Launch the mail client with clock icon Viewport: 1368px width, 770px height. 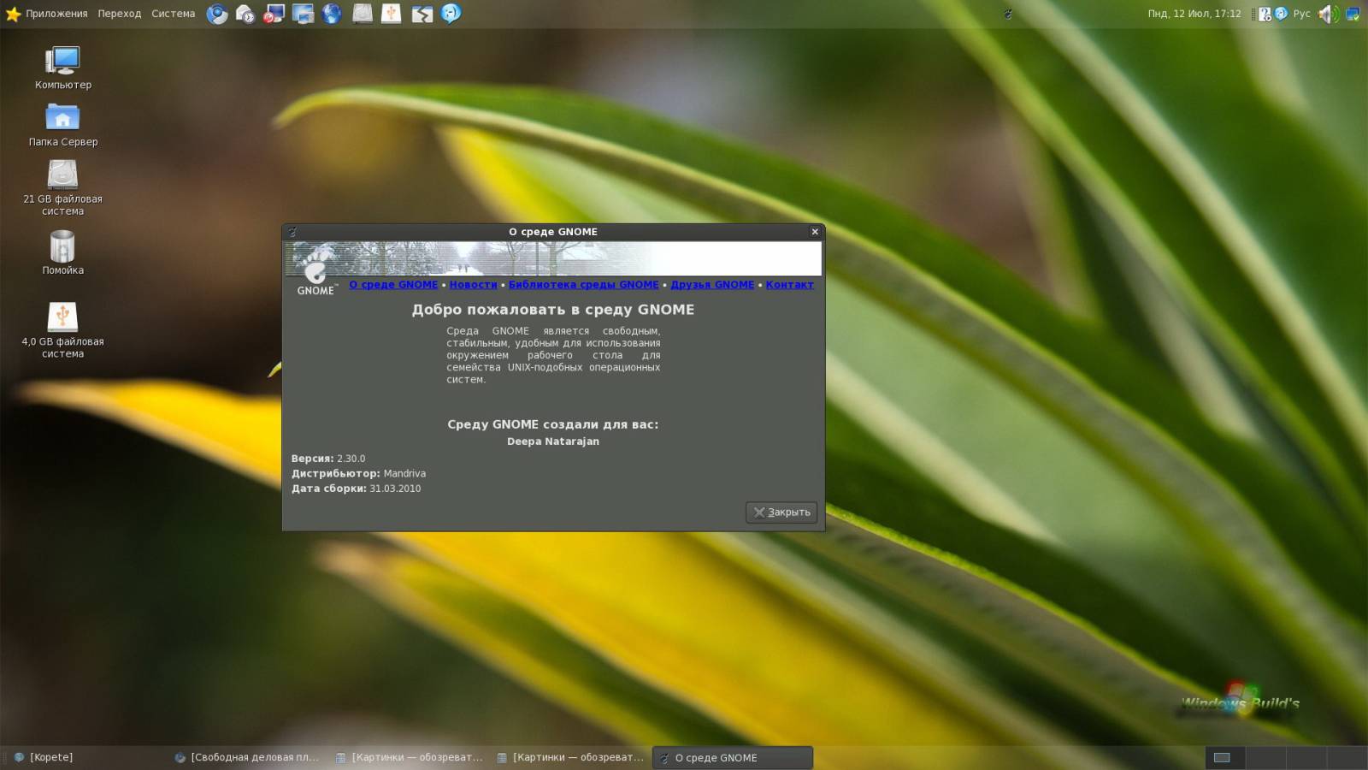[245, 14]
